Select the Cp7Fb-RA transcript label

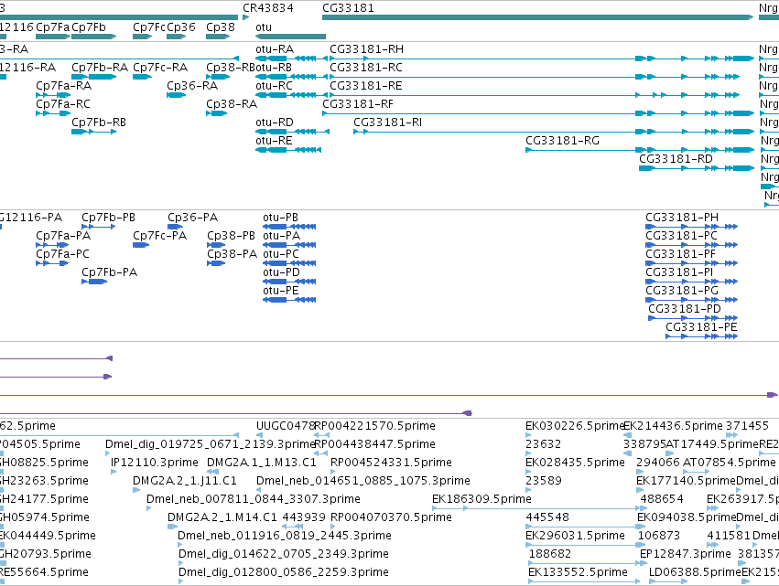click(x=100, y=68)
